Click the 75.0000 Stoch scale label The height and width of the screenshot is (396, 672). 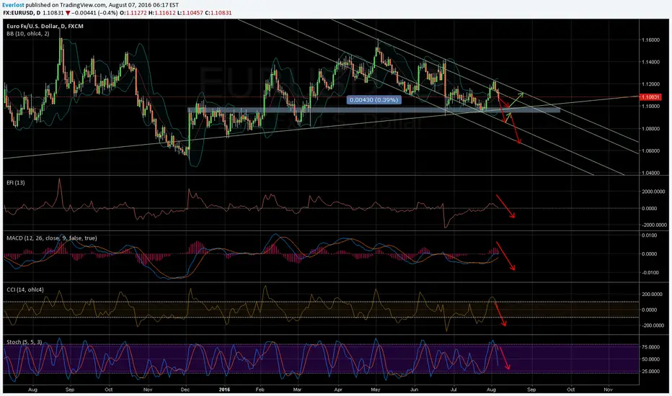click(650, 347)
